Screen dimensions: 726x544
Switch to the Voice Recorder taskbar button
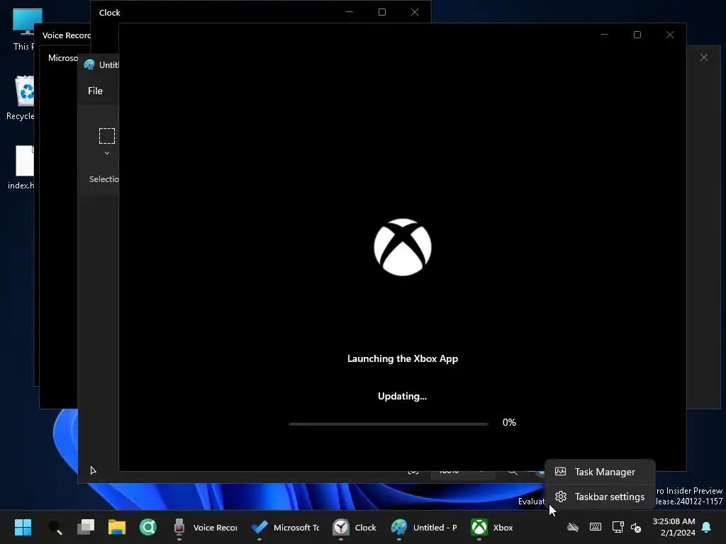pyautogui.click(x=204, y=527)
